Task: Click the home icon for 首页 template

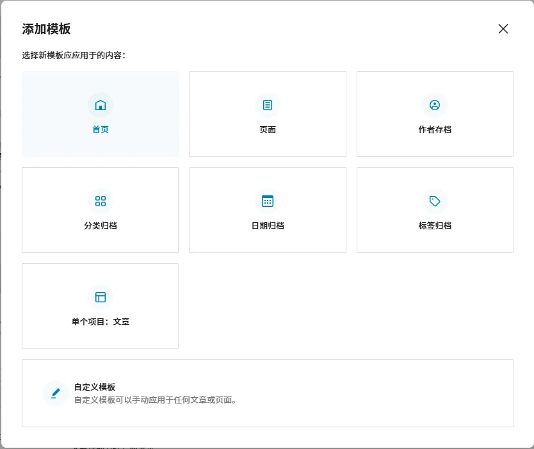Action: (101, 105)
